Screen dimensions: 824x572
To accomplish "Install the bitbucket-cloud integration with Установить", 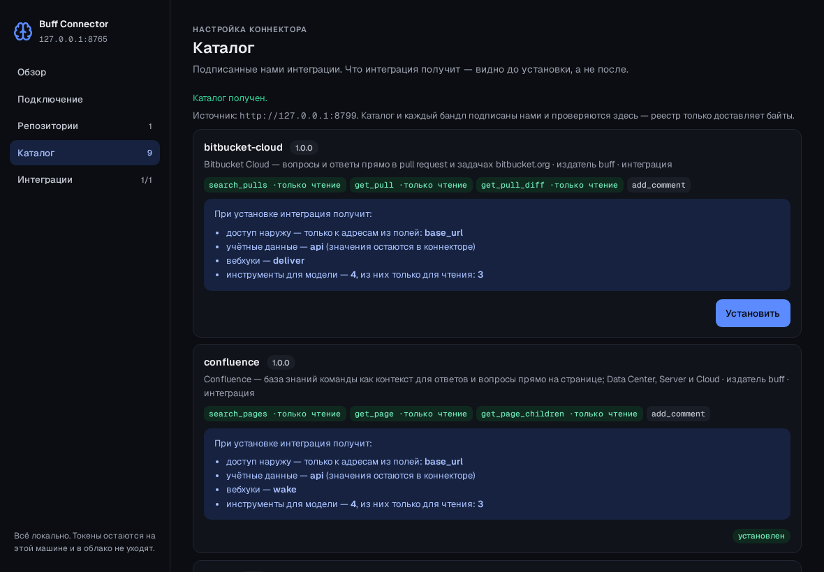I will [753, 313].
